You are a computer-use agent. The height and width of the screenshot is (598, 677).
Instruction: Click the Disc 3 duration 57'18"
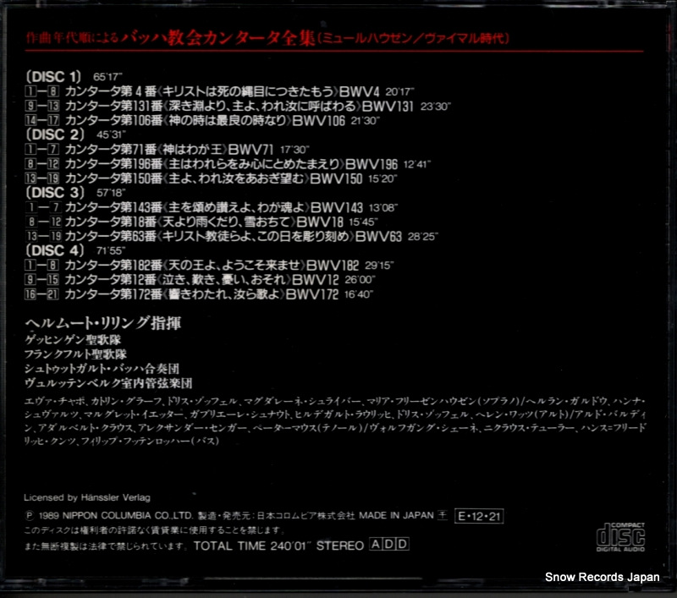point(112,193)
